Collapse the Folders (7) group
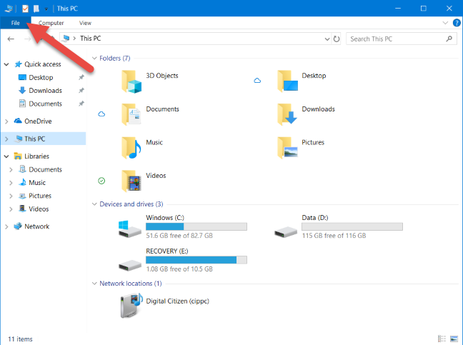The width and height of the screenshot is (463, 345). click(94, 58)
